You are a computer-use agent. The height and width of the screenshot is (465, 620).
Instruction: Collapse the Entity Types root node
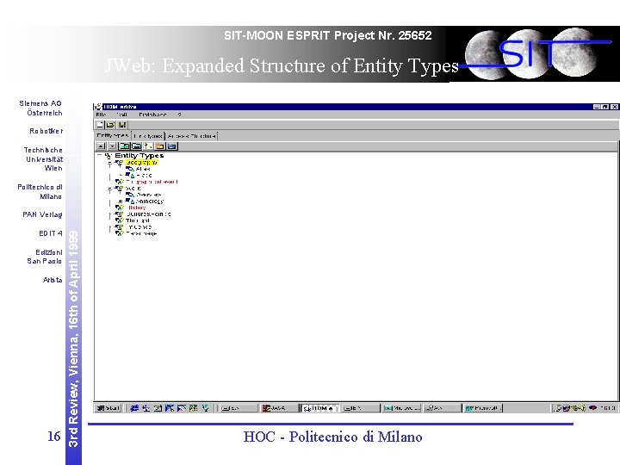tap(100, 155)
